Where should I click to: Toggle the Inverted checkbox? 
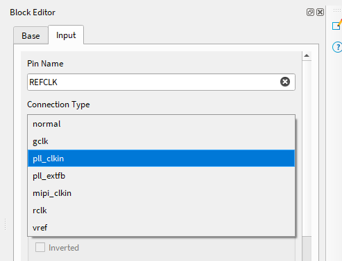click(x=40, y=247)
